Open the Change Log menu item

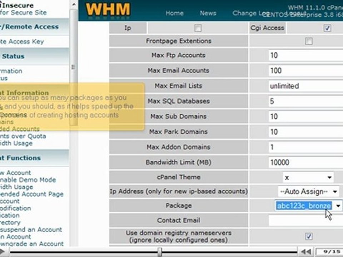pos(250,13)
